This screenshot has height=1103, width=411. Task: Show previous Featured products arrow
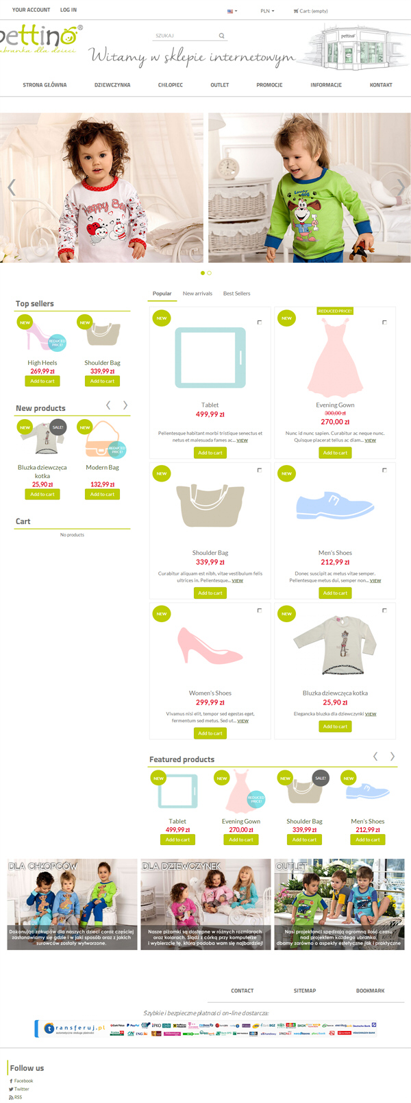[375, 756]
